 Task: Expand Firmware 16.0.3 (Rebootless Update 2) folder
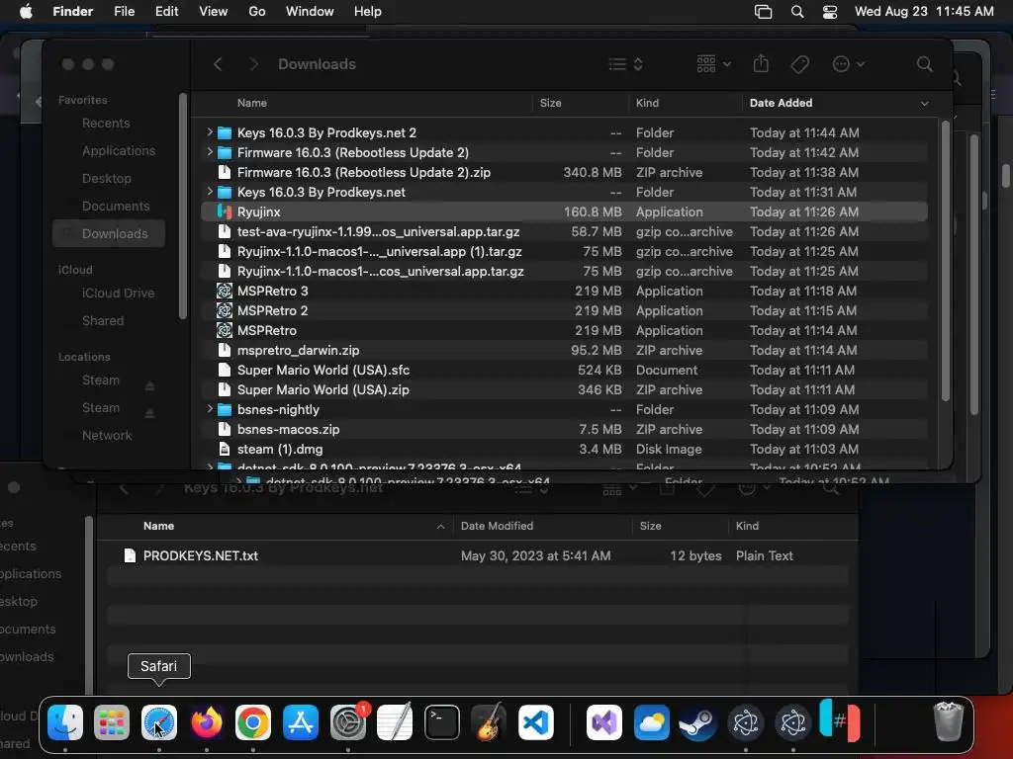(210, 152)
